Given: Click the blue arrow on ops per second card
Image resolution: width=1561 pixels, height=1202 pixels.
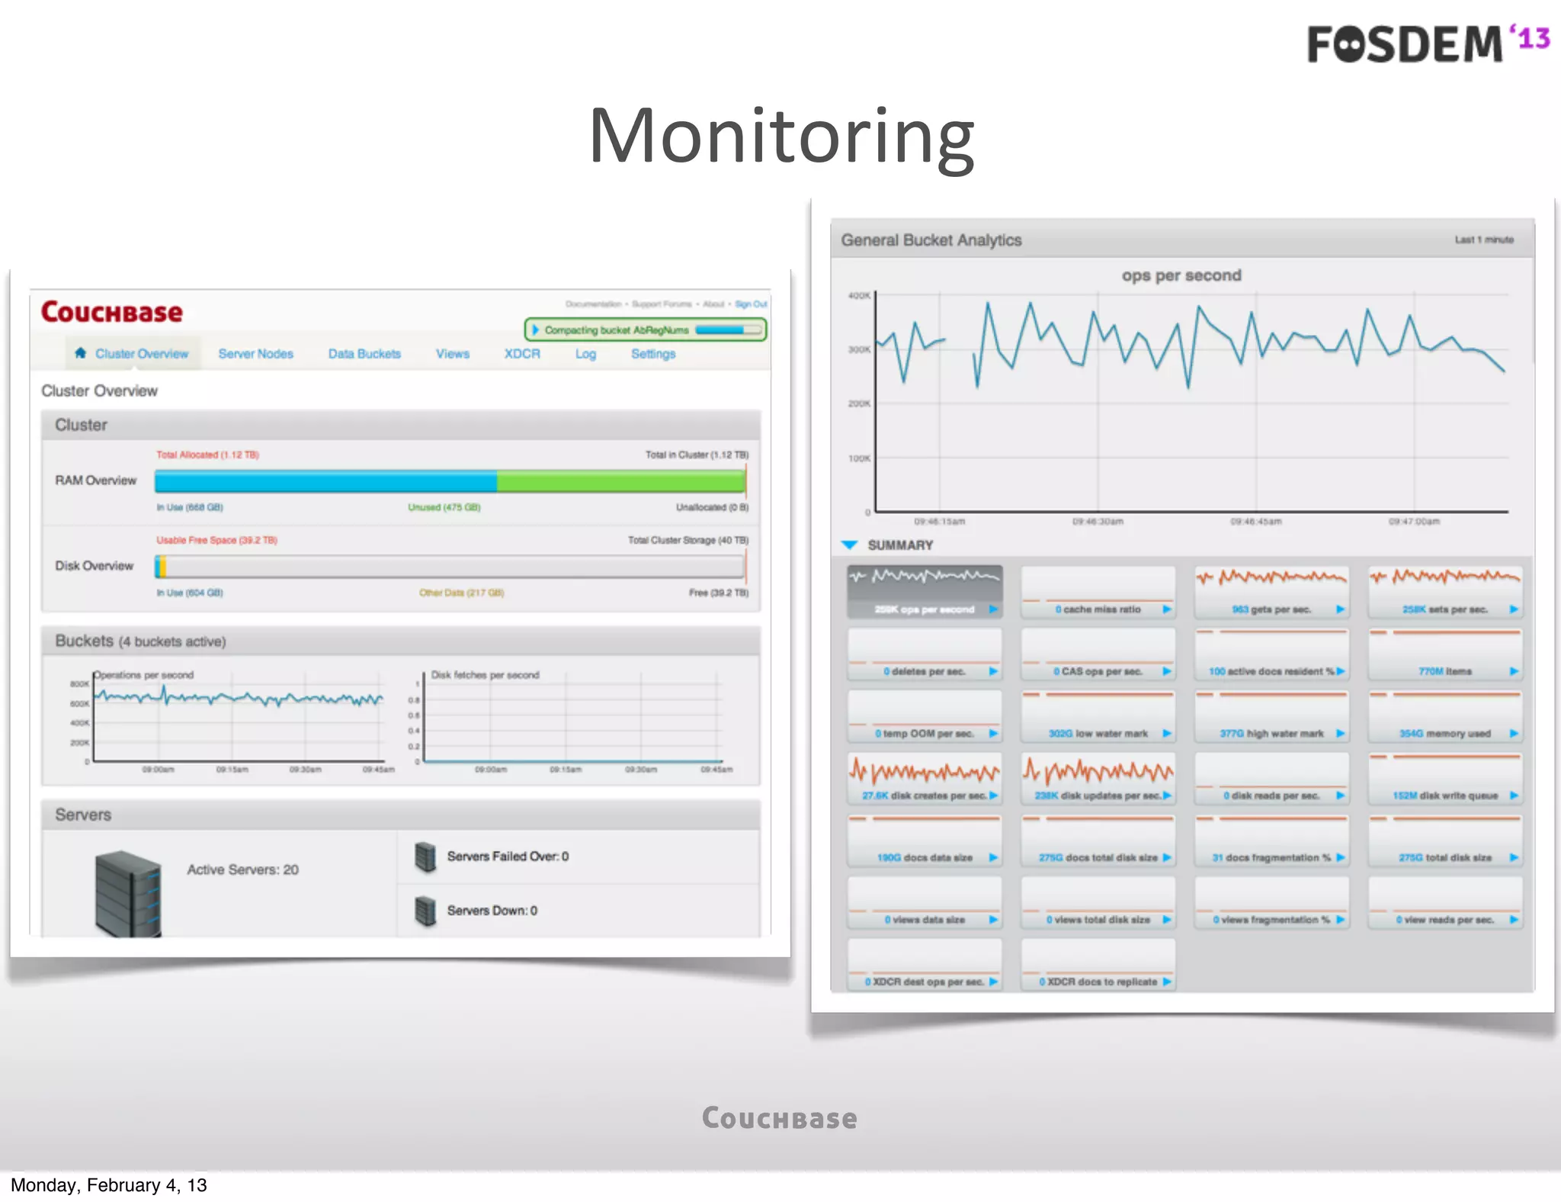Looking at the screenshot, I should coord(993,609).
